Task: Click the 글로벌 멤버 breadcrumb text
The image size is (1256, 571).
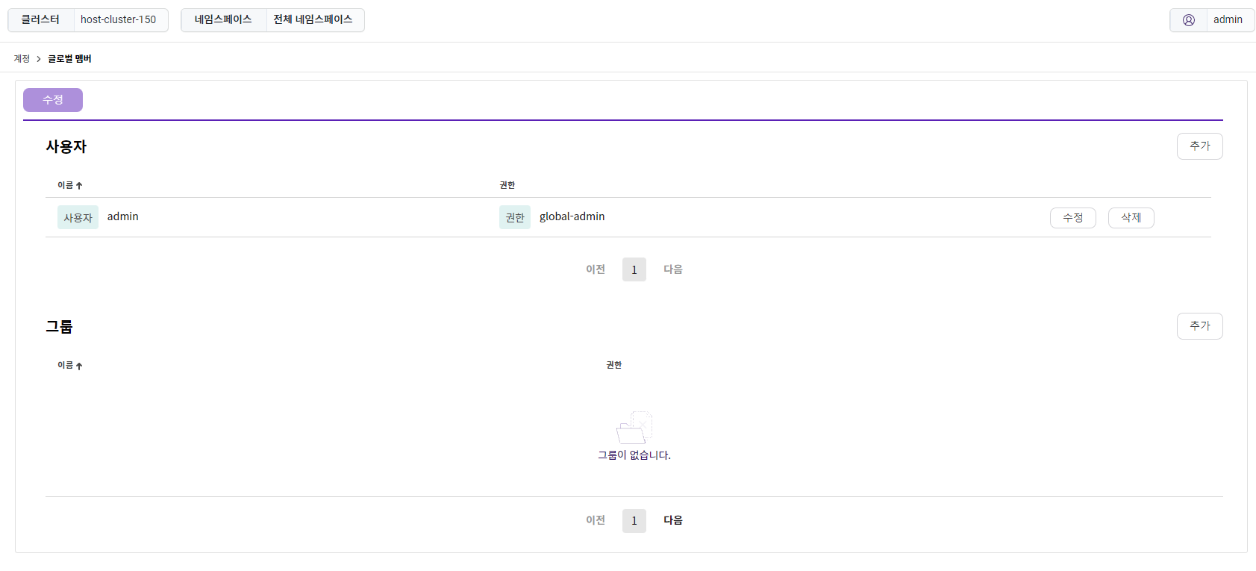Action: 69,59
